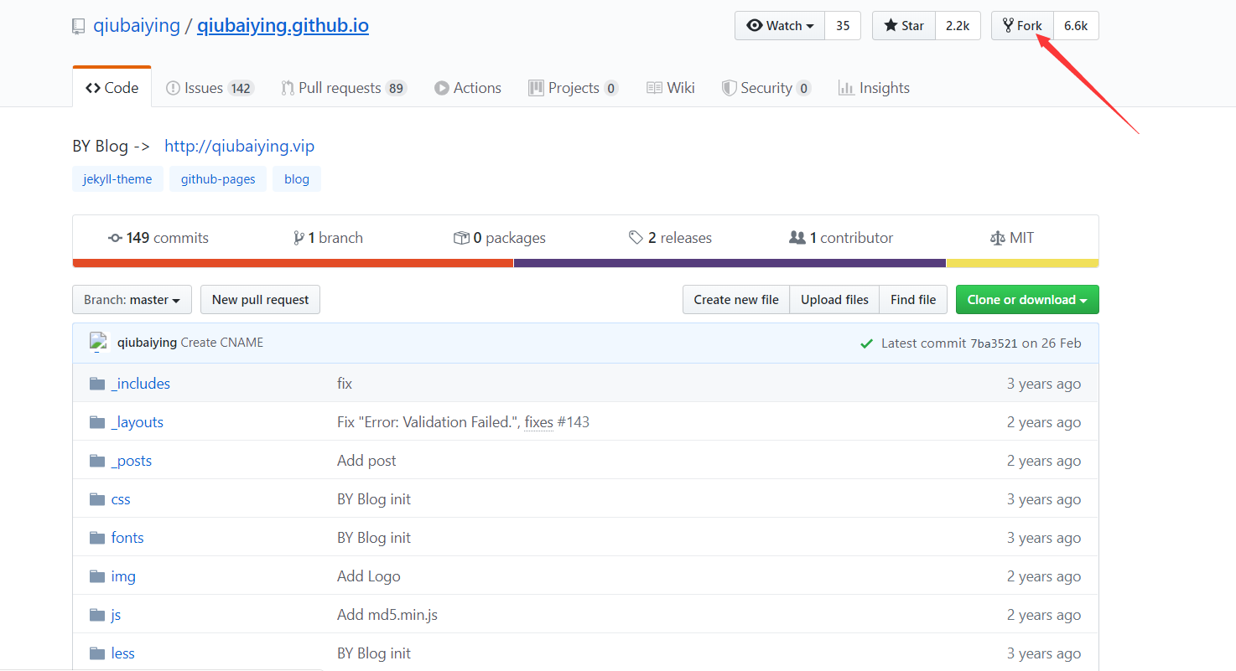This screenshot has width=1236, height=671.
Task: Open the stargazers count 2.2k
Action: point(958,26)
